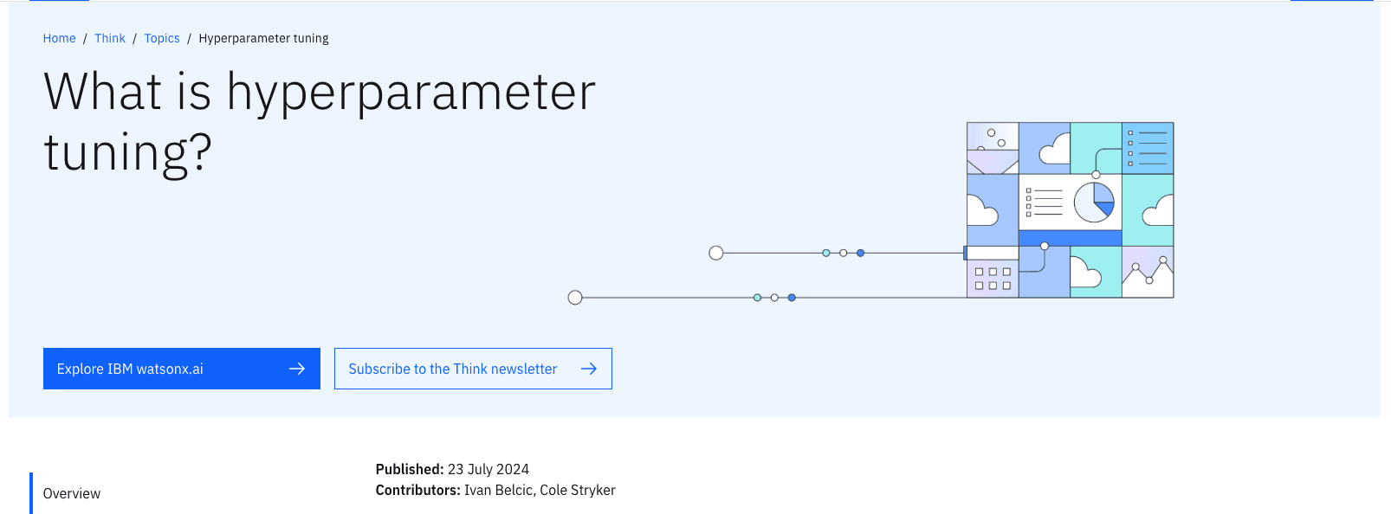The image size is (1391, 514).
Task: Click the blue checklist tile in illustration
Action: pos(1148,148)
